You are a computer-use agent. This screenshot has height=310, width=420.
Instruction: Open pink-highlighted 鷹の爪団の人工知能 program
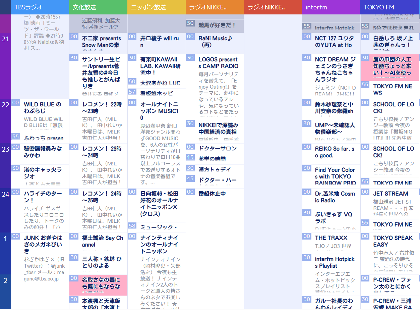(392, 66)
